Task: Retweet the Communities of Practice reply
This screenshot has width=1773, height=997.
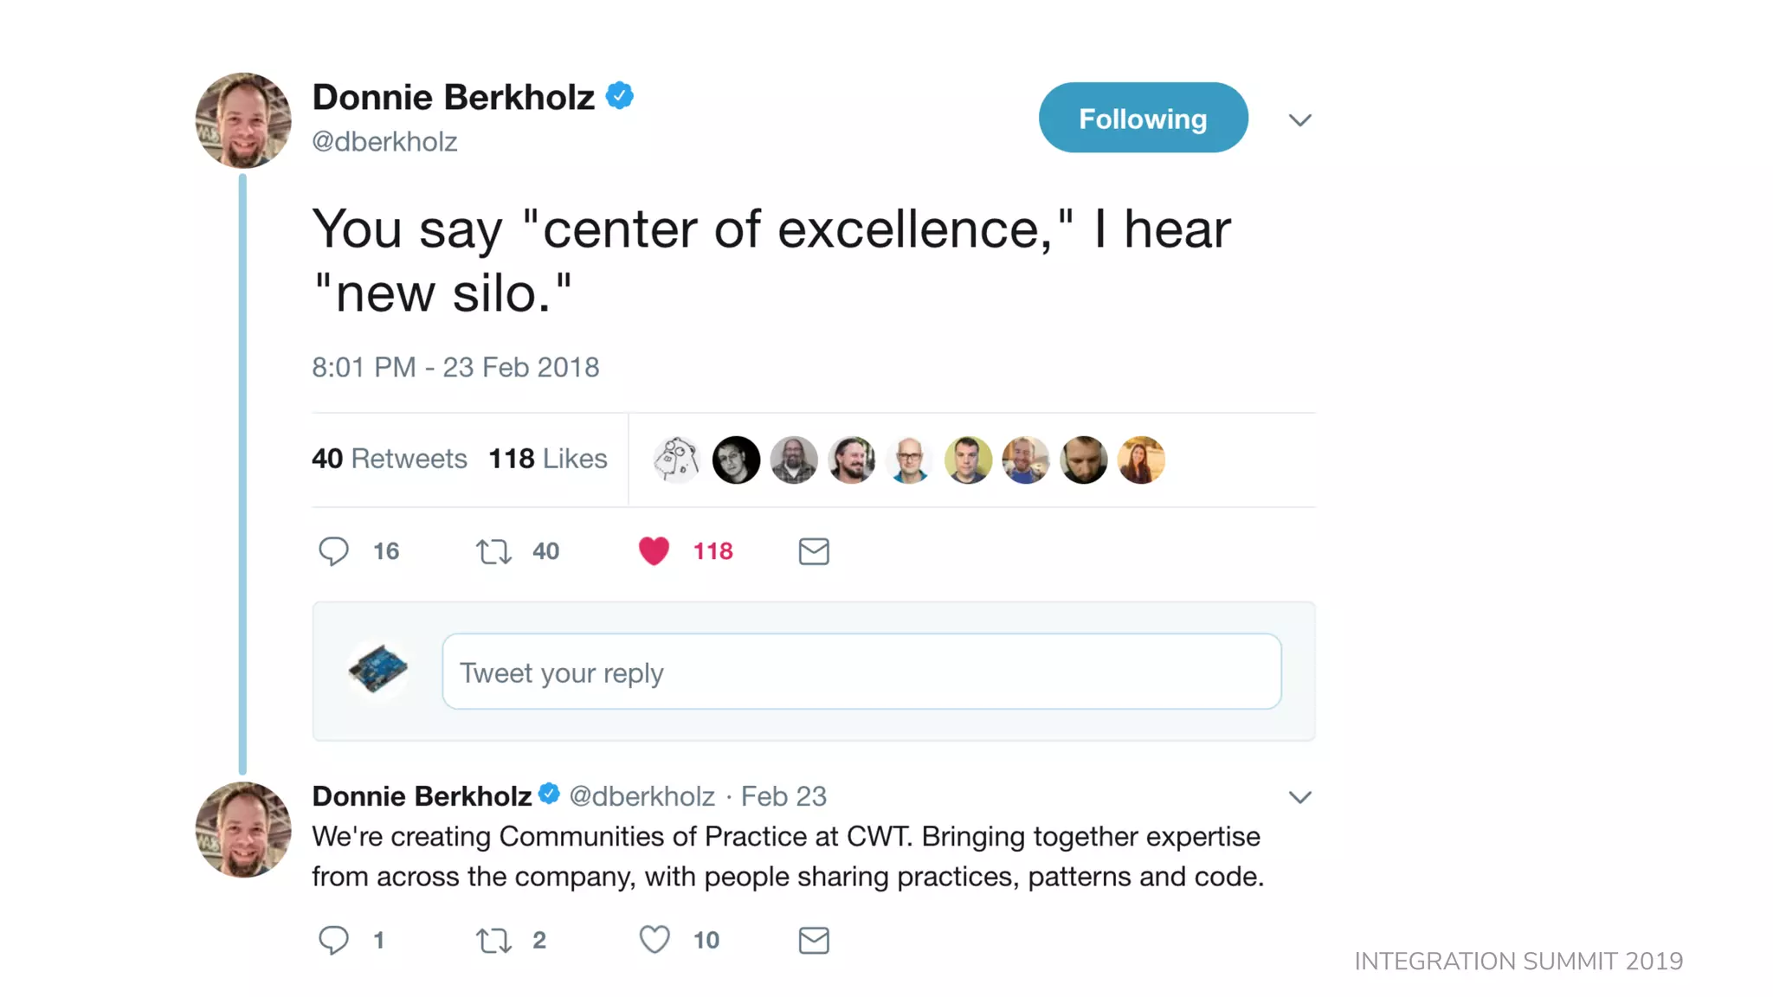Action: [493, 940]
